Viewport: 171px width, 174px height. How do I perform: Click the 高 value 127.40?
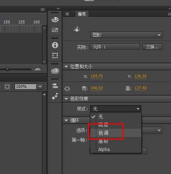(141, 88)
